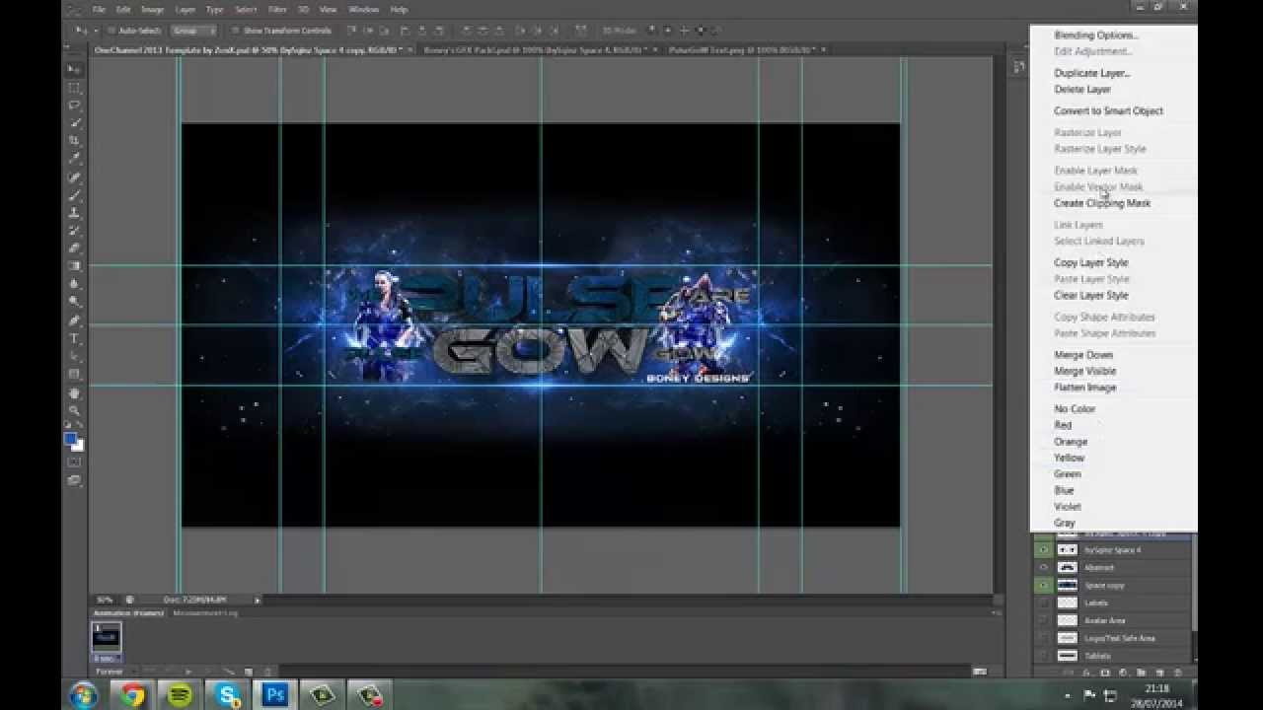1263x710 pixels.
Task: Enable the Auto-Select checkbox
Action: pyautogui.click(x=111, y=31)
